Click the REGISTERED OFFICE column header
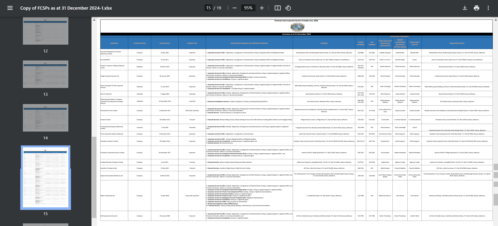 pyautogui.click(x=457, y=43)
